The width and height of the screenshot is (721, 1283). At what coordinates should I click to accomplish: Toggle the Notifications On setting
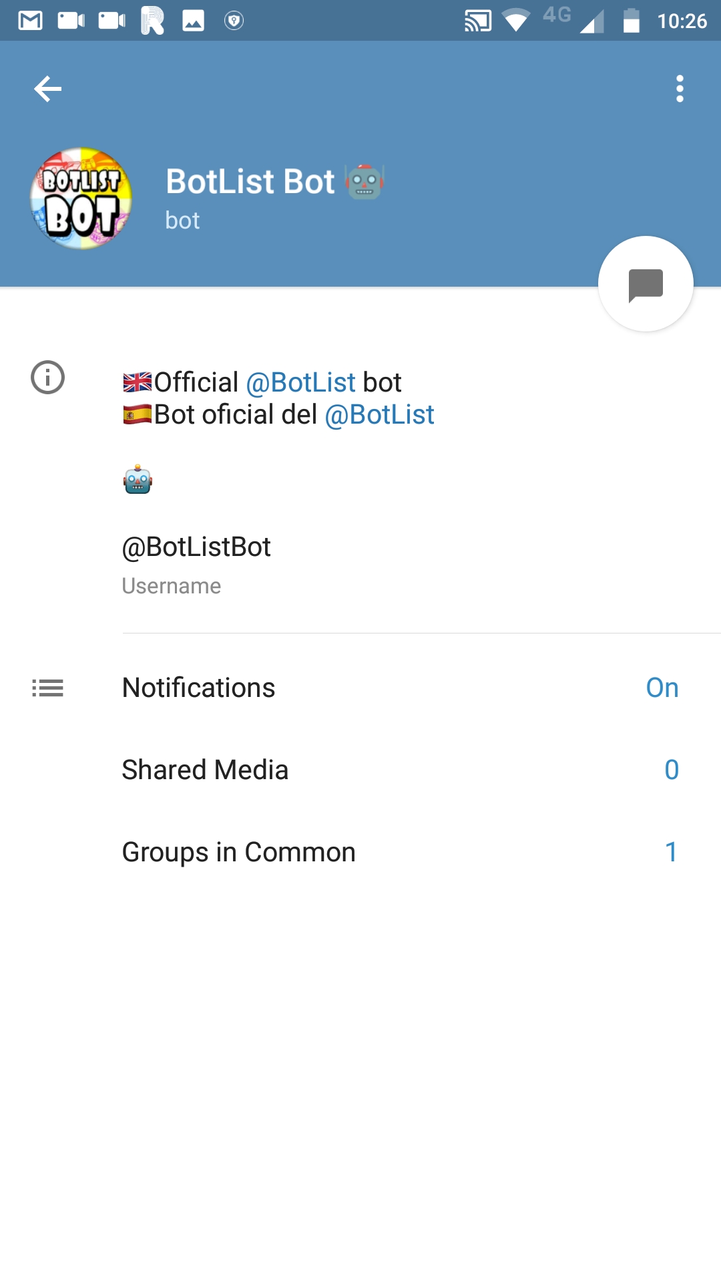point(662,688)
